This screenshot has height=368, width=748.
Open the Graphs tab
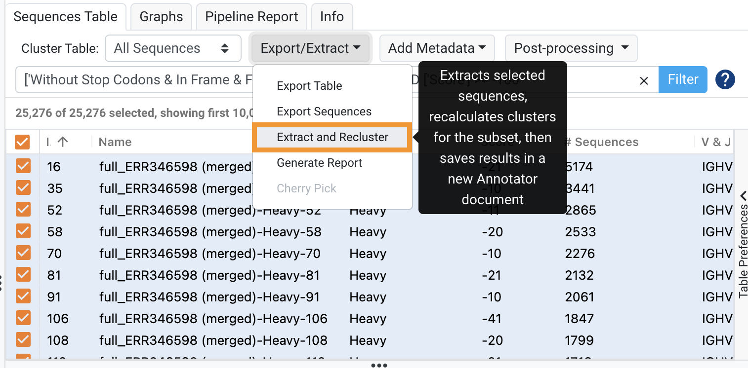pyautogui.click(x=161, y=17)
